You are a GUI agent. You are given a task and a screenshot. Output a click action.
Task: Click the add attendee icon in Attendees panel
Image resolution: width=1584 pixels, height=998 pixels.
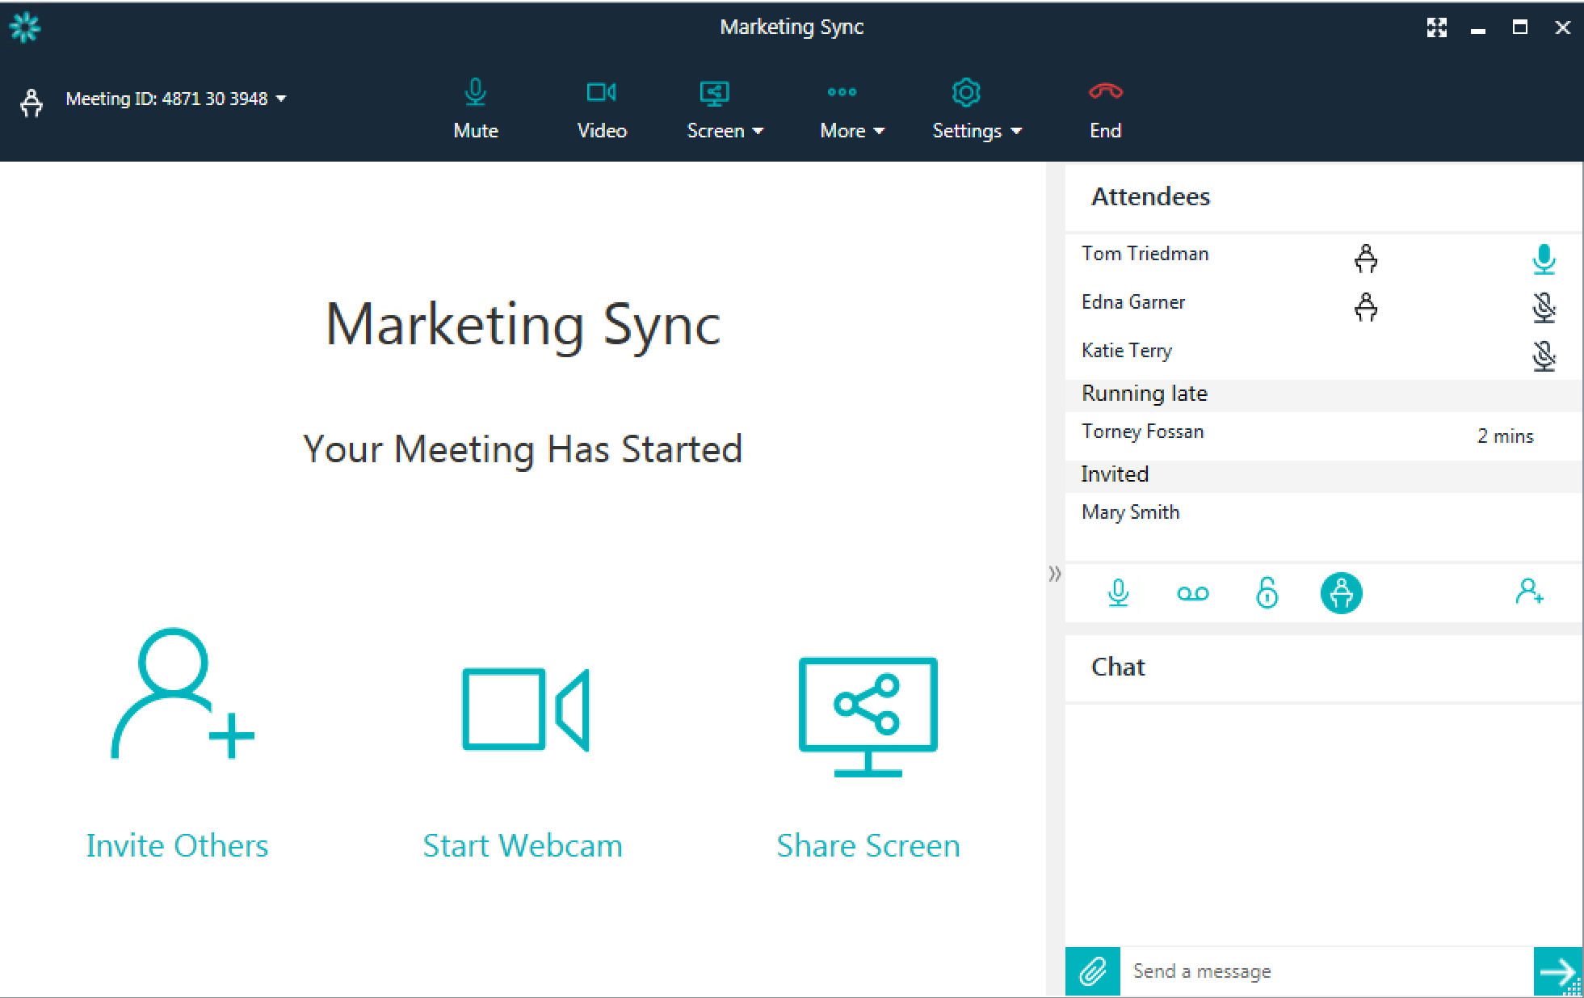point(1529,592)
